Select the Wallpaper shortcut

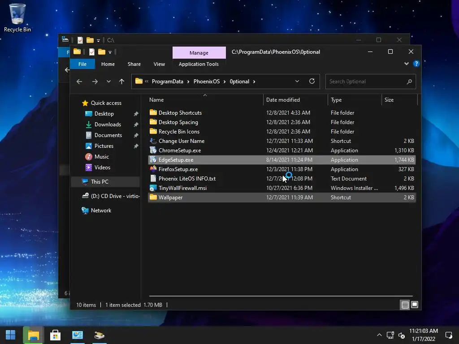281,198
